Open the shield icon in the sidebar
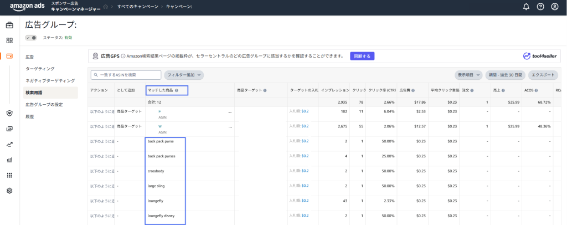 (9, 113)
